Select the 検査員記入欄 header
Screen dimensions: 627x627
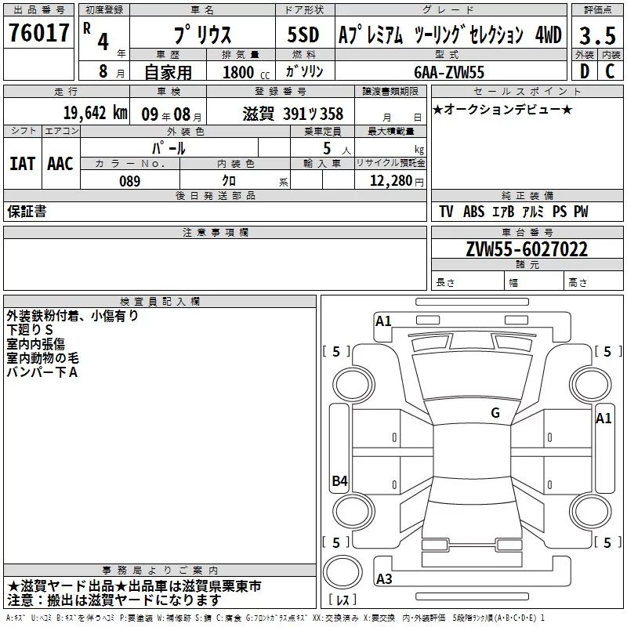160,302
